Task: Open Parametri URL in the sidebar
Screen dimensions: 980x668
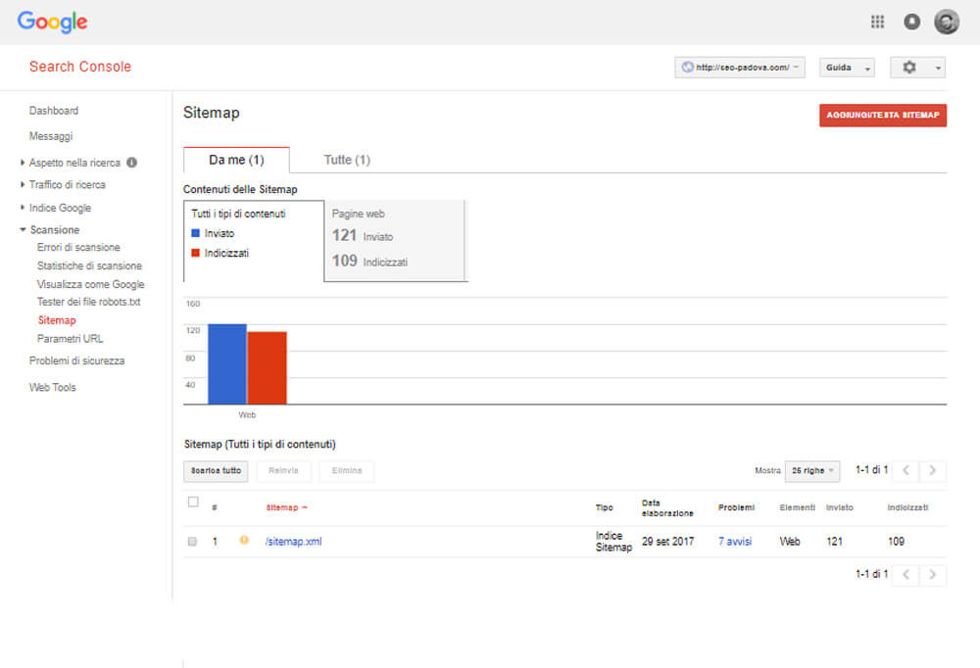Action: click(x=70, y=339)
